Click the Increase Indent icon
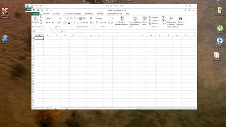This screenshot has height=127, width=226. (87, 23)
